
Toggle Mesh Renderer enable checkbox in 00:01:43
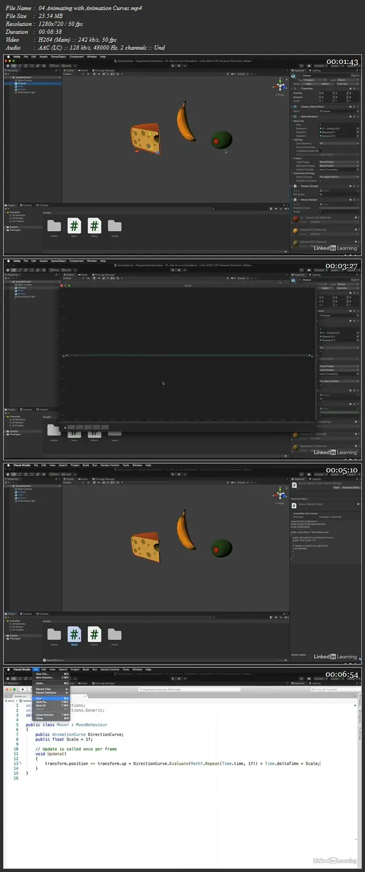299,116
